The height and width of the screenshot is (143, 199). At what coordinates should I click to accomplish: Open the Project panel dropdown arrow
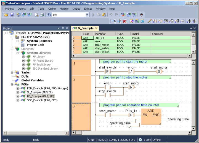pyautogui.click(x=59, y=28)
